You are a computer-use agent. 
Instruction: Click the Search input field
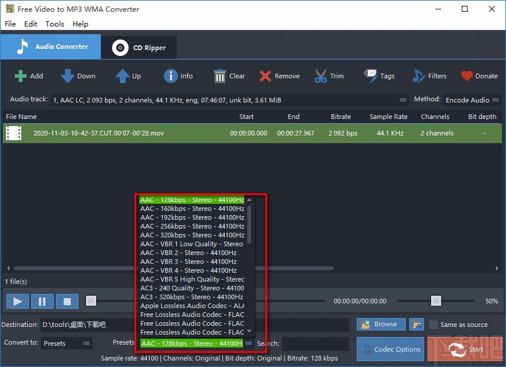(316, 343)
